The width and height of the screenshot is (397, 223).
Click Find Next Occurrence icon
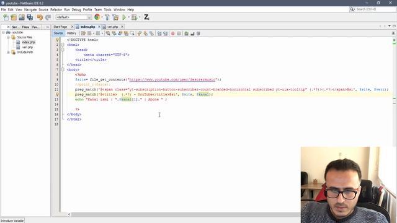click(120, 33)
